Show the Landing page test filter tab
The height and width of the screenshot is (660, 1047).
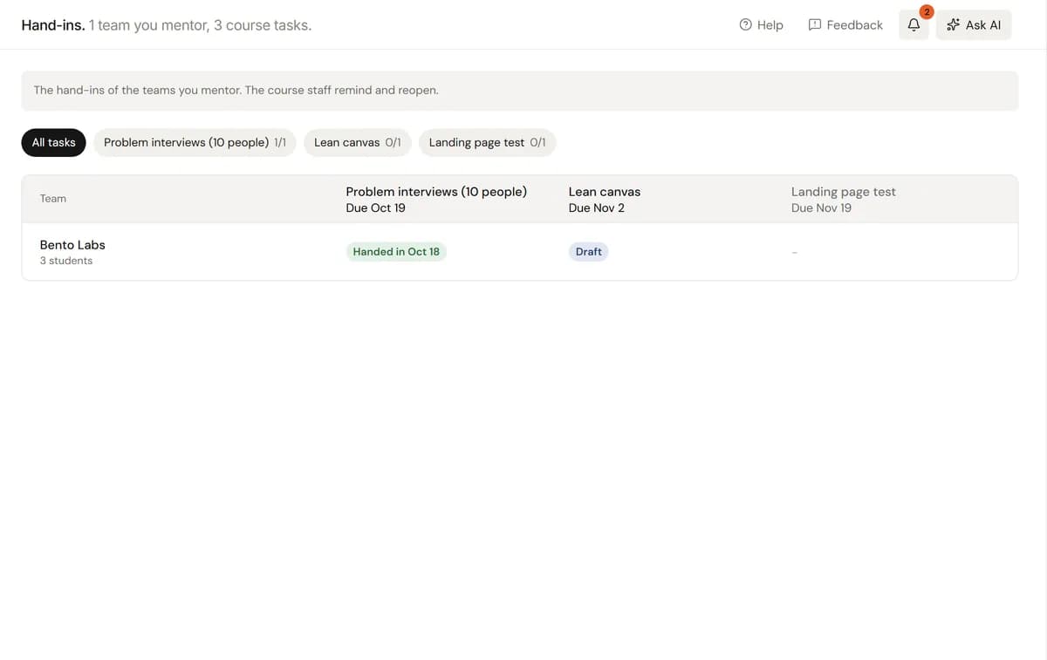(487, 142)
